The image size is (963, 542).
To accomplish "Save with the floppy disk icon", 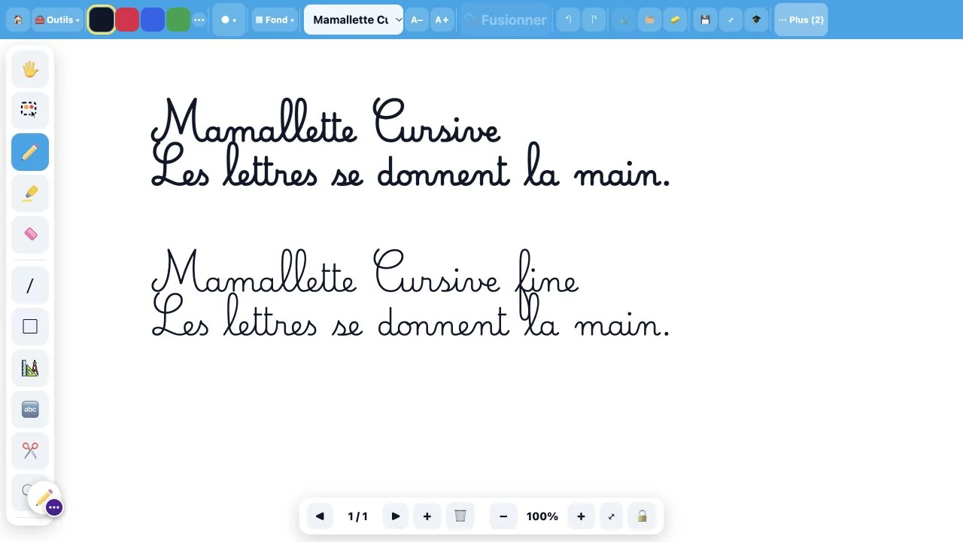I will 705,20.
